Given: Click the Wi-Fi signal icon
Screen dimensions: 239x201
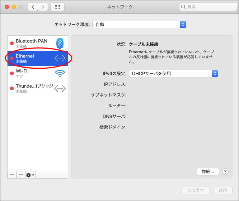Looking at the screenshot, I should [x=60, y=74].
